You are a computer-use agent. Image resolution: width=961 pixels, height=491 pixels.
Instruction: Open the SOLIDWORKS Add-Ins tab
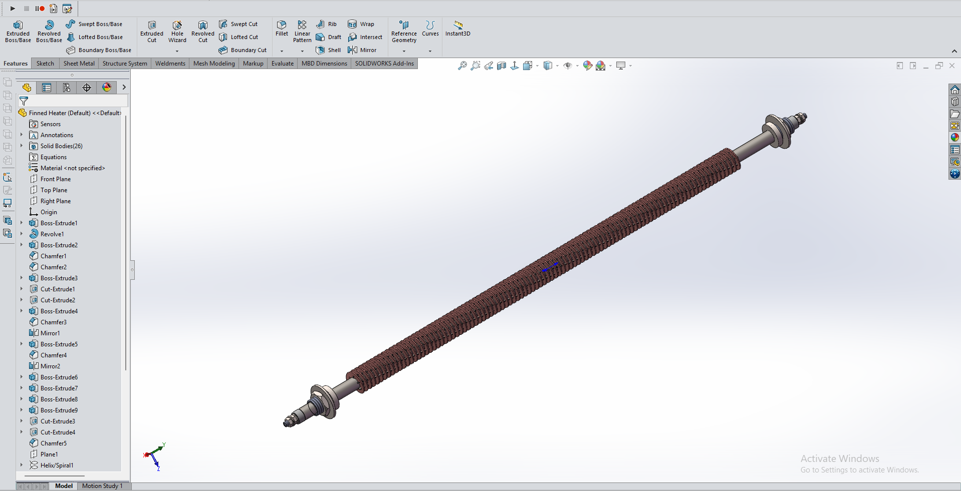pos(384,64)
